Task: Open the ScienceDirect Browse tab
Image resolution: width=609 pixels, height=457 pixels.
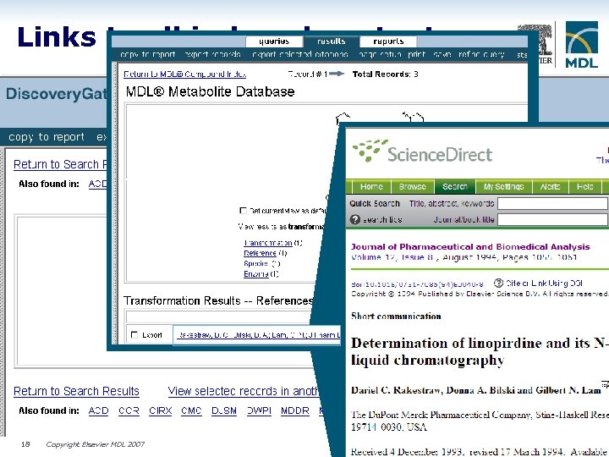Action: 413,186
